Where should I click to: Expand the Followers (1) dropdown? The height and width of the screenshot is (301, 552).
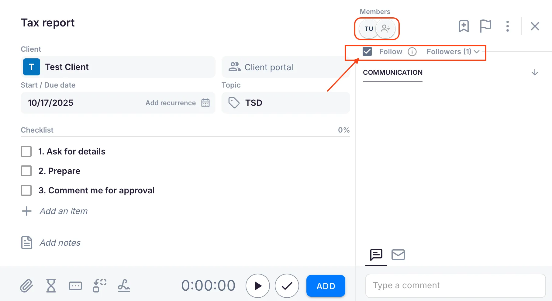click(453, 52)
